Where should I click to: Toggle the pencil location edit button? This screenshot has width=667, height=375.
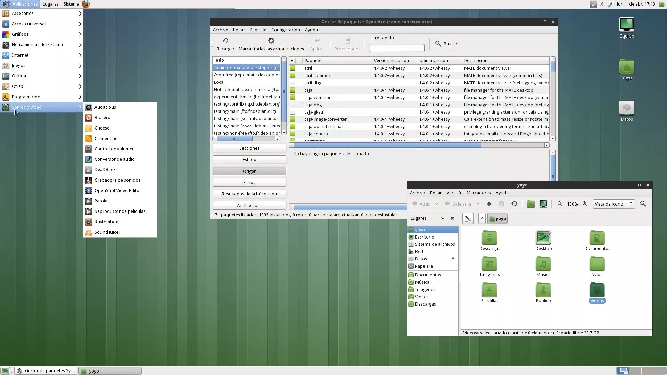(x=468, y=218)
